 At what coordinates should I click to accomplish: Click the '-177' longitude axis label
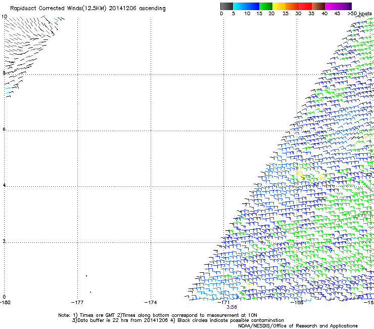(x=77, y=303)
